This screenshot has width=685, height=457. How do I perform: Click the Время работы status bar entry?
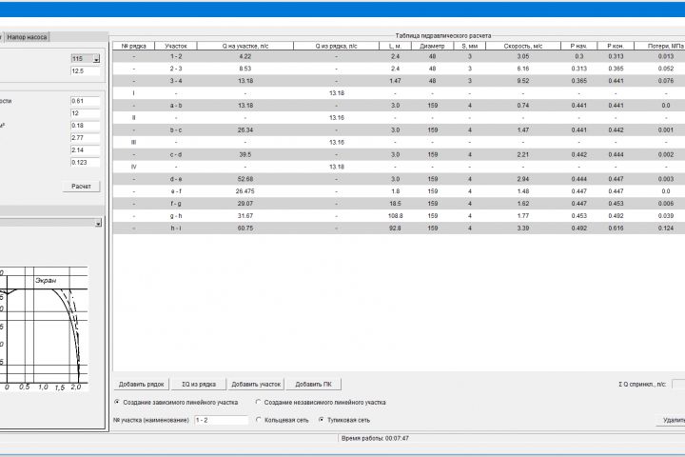point(375,438)
